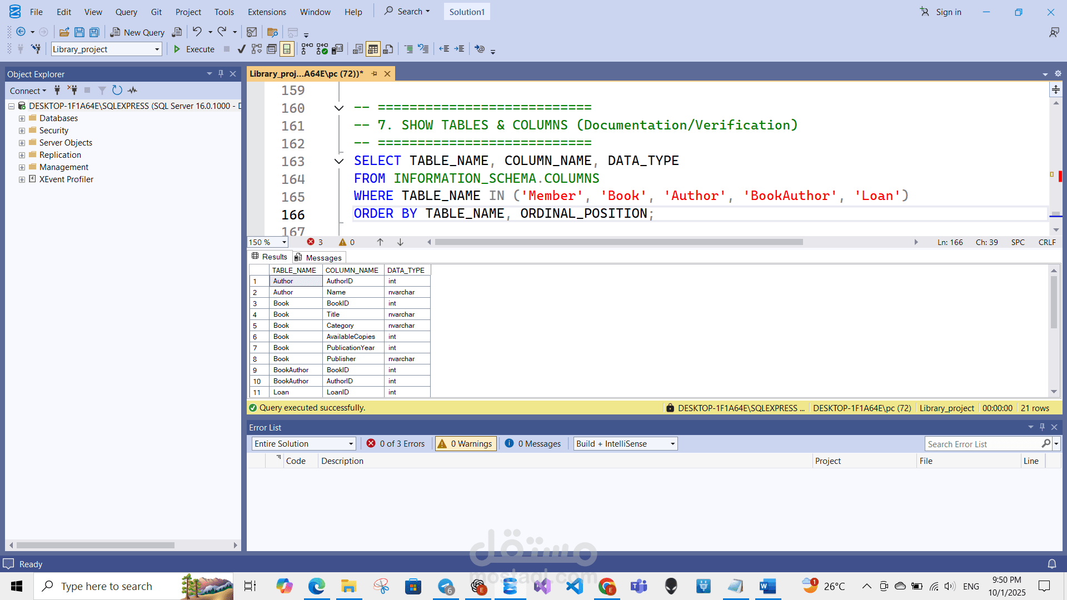Open the feedback icon at top right
This screenshot has height=600, width=1067.
[1054, 32]
